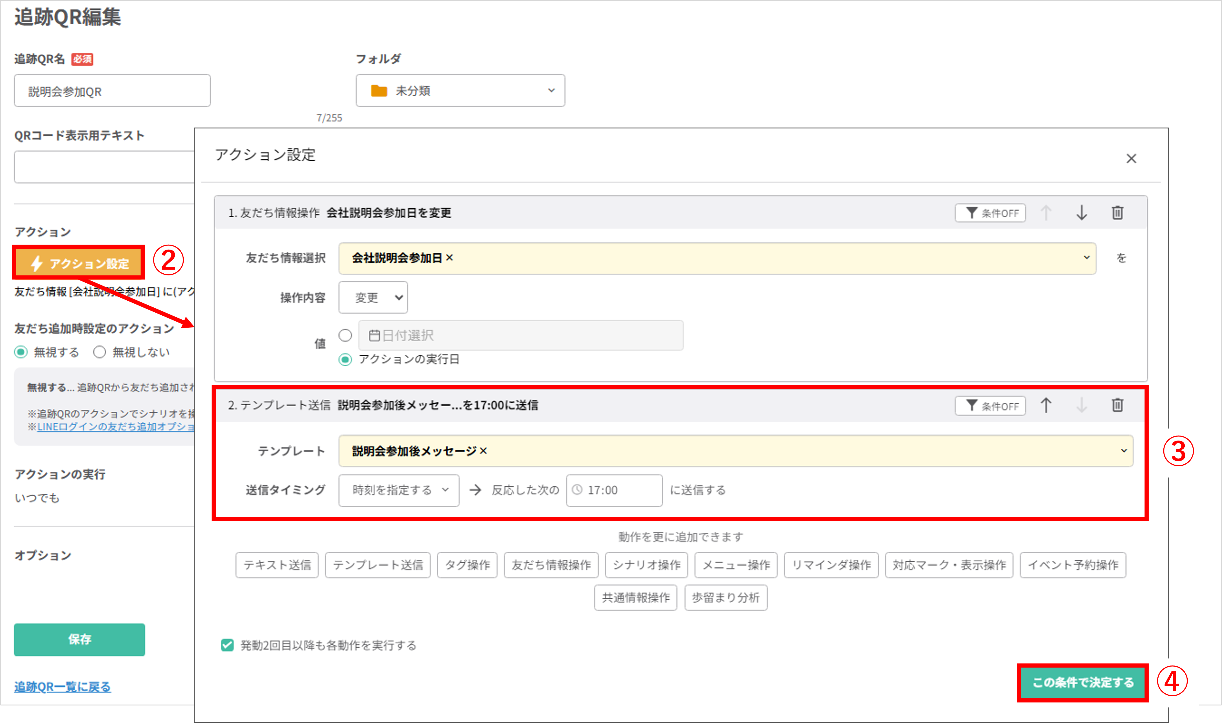1222x723 pixels.
Task: Choose 無視しない radio option
Action: tap(99, 352)
